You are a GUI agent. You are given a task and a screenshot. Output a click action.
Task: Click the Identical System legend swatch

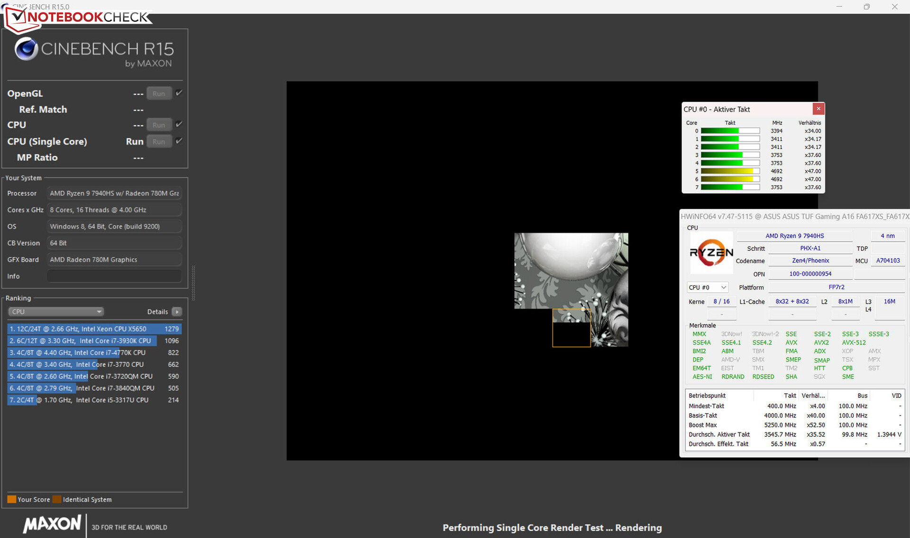(57, 499)
